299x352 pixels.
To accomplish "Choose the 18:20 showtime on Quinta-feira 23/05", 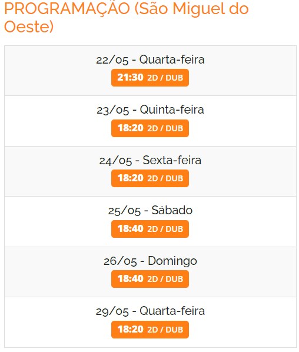I will click(150, 128).
